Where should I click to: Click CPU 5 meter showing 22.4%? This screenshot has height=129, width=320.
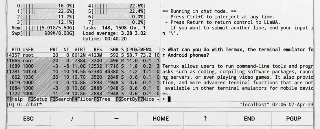coord(117,12)
